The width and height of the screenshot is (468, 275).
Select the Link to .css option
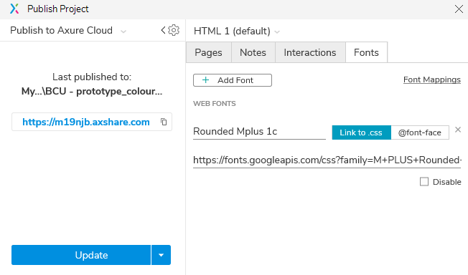(x=362, y=132)
